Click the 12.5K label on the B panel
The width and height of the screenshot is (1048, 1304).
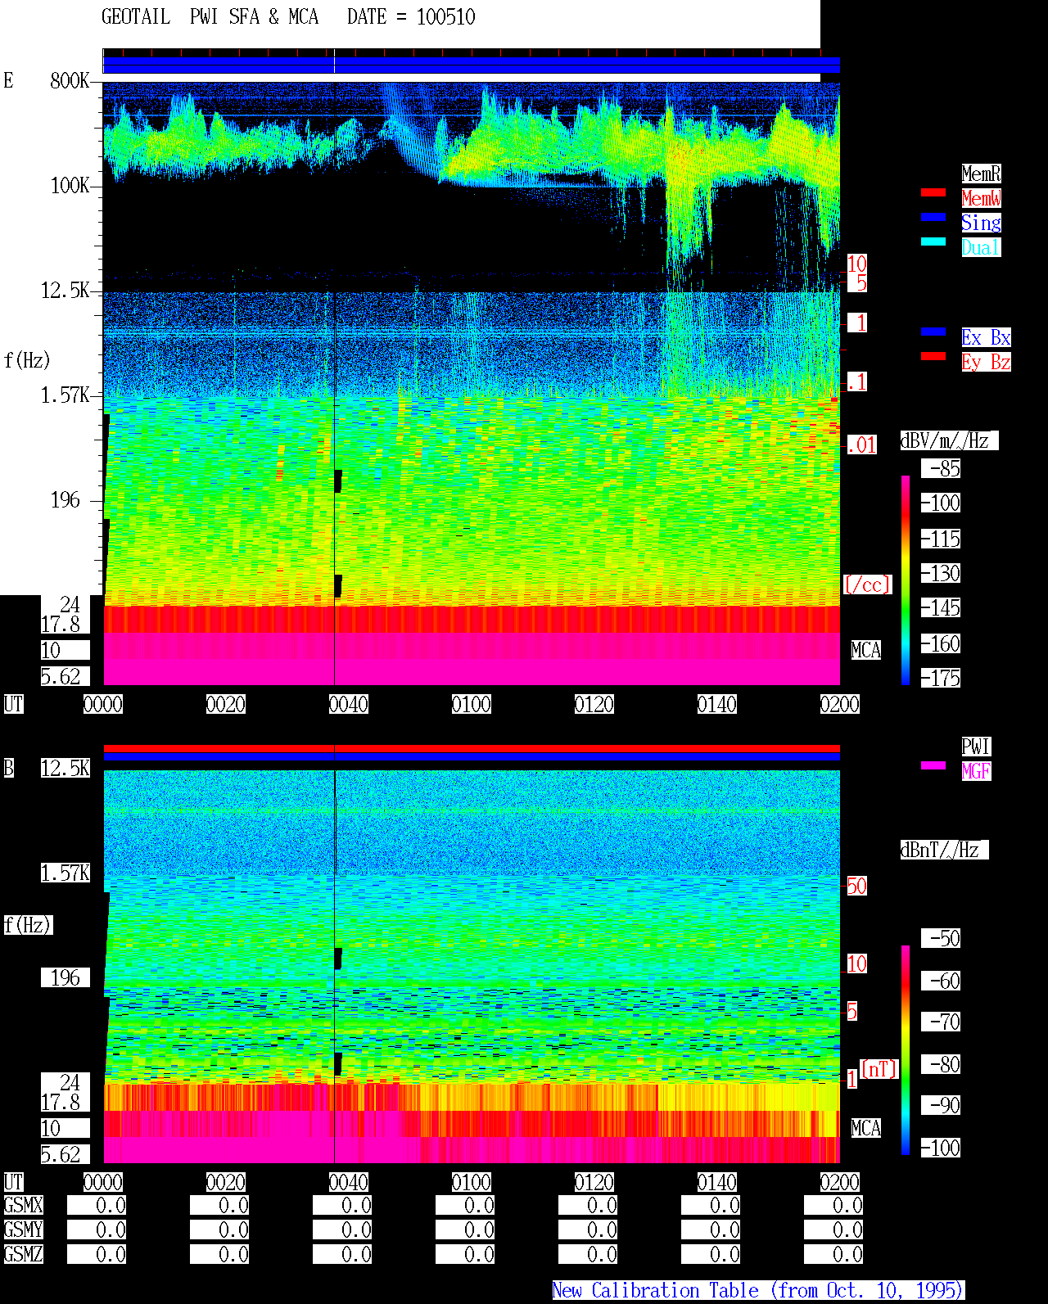(x=65, y=768)
